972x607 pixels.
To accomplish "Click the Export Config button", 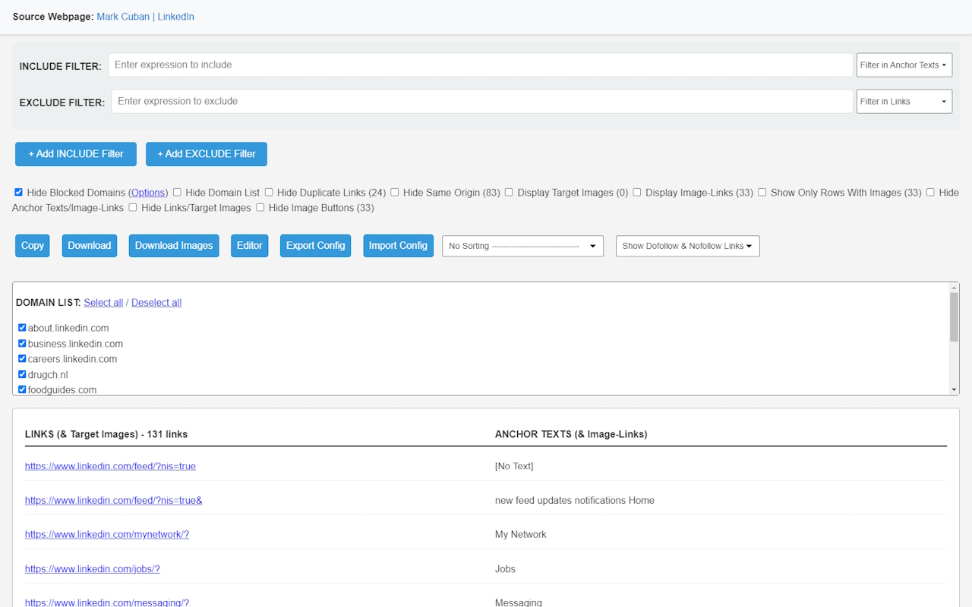I will [316, 246].
